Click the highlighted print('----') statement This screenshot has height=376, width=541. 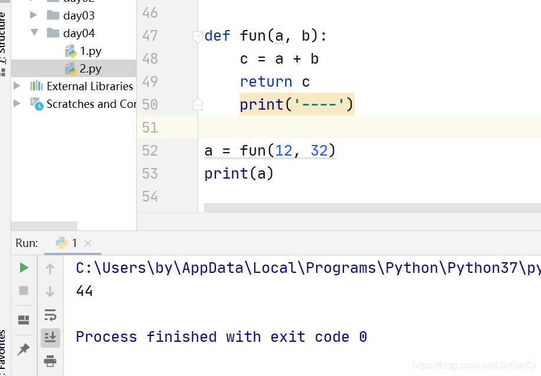pyautogui.click(x=297, y=104)
